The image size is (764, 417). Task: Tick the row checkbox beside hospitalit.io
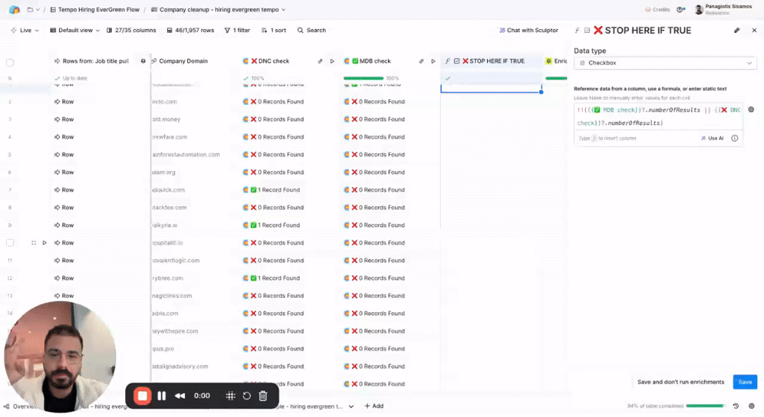pos(10,243)
